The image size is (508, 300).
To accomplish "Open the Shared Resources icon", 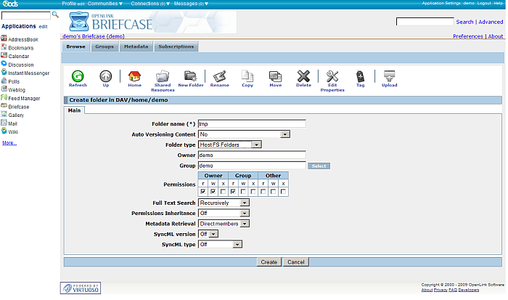I will [163, 76].
